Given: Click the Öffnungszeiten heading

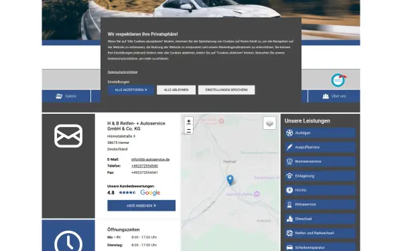Looking at the screenshot, I should point(123,230).
